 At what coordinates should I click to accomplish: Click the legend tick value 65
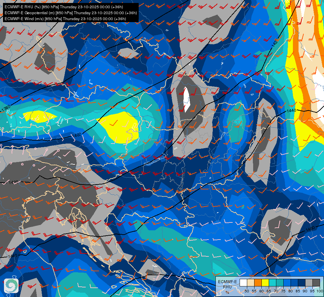[x=269, y=291]
